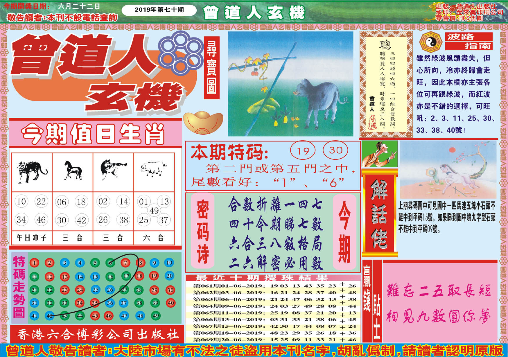Click the red 尋寶圖 vertical banner

point(212,68)
